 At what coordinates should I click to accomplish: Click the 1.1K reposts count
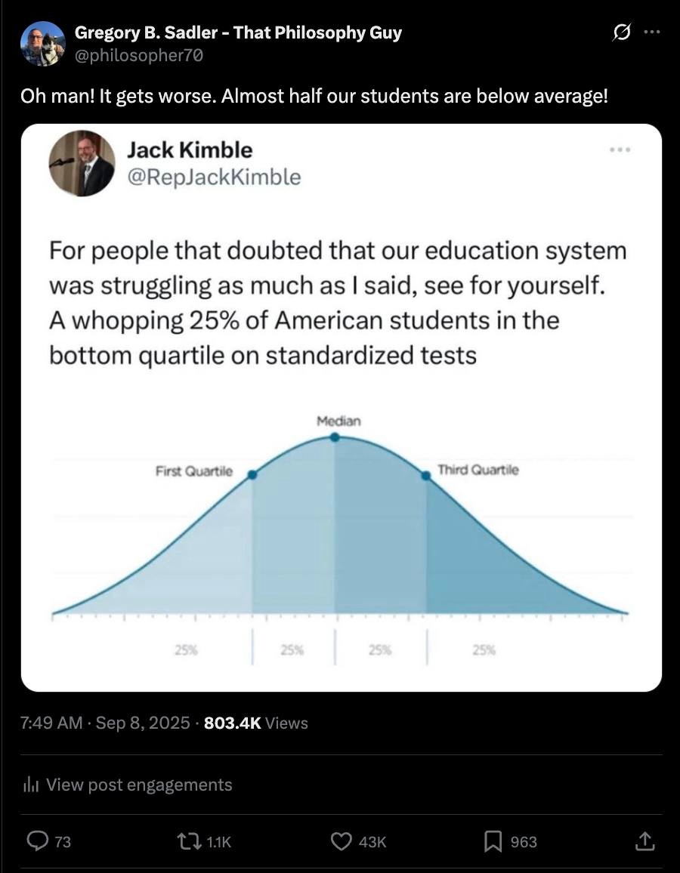click(218, 841)
